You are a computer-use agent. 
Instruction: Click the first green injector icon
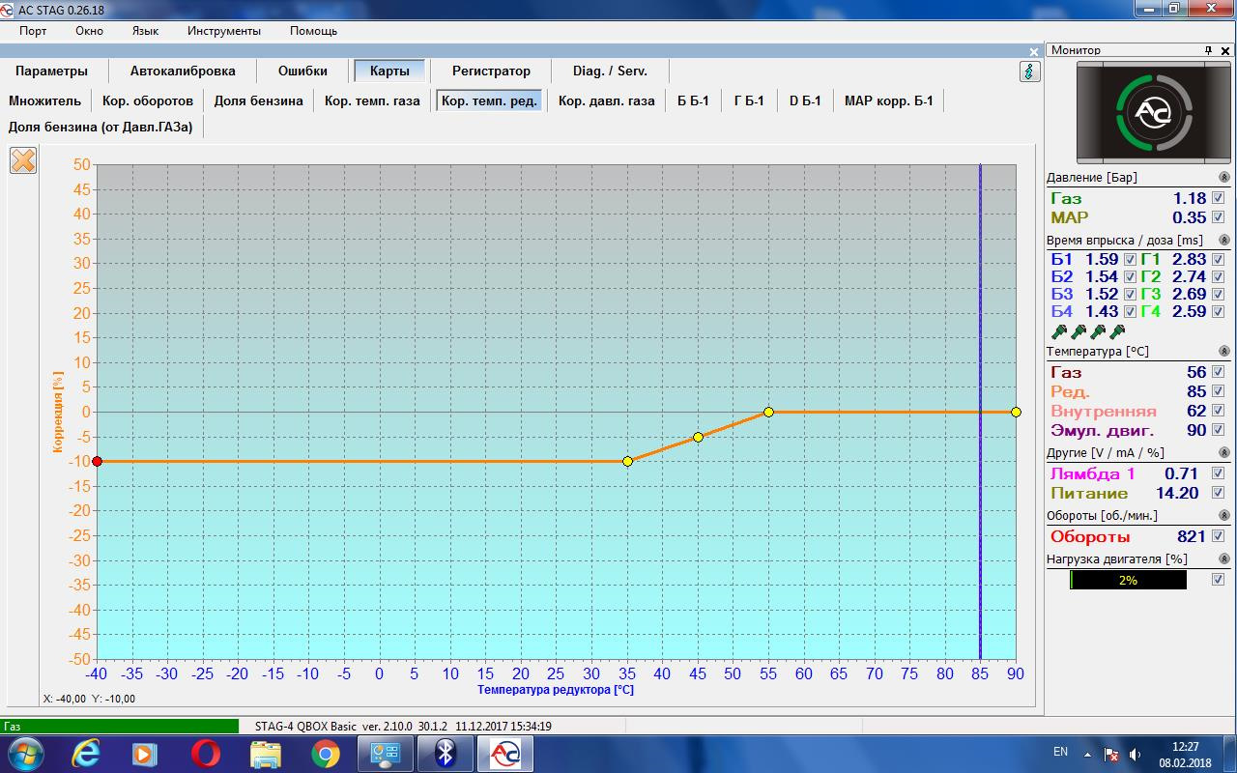click(1059, 331)
